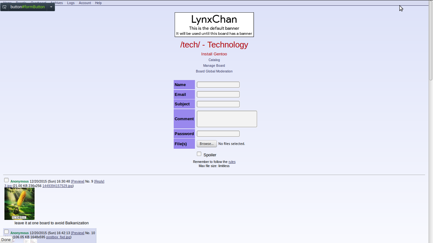Open the Help menu link
Image resolution: width=433 pixels, height=243 pixels.
click(98, 3)
